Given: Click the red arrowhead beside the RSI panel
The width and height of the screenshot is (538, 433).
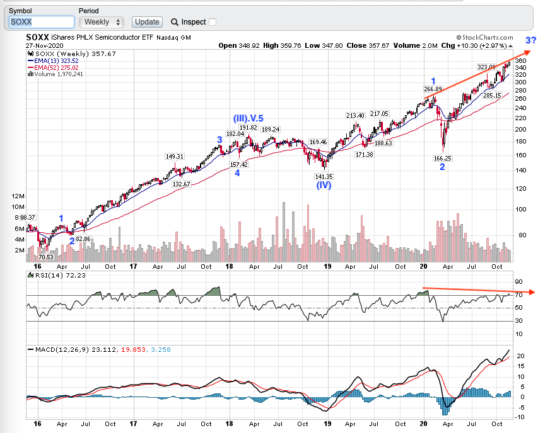Looking at the screenshot, I should (x=532, y=292).
